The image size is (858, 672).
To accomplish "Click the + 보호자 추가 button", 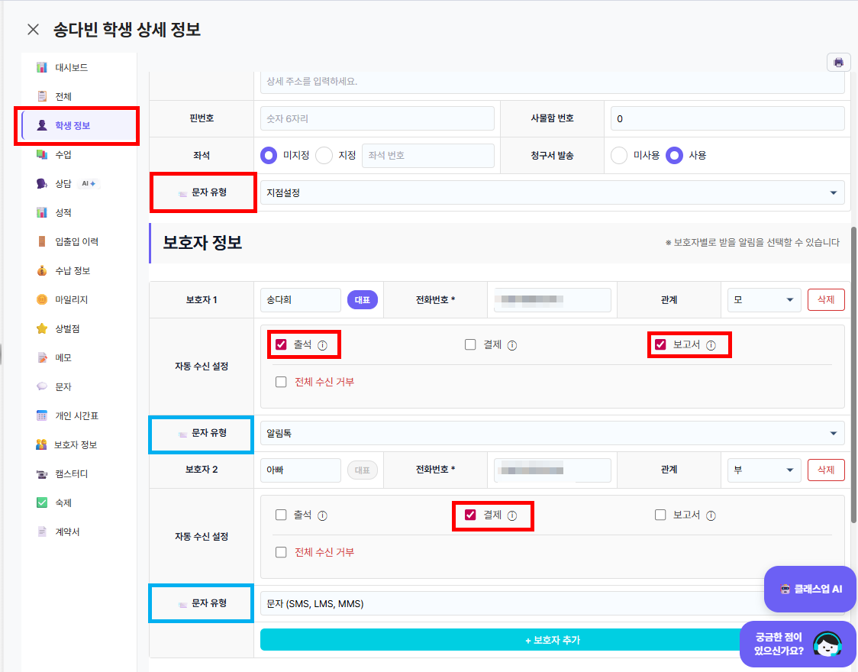I will 552,640.
